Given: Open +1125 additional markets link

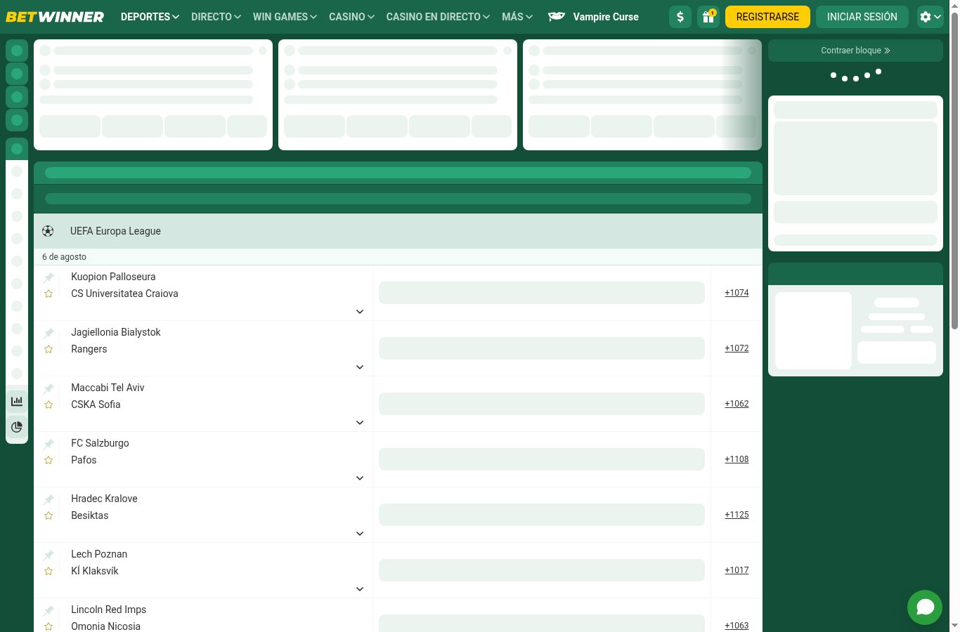Looking at the screenshot, I should (x=737, y=515).
